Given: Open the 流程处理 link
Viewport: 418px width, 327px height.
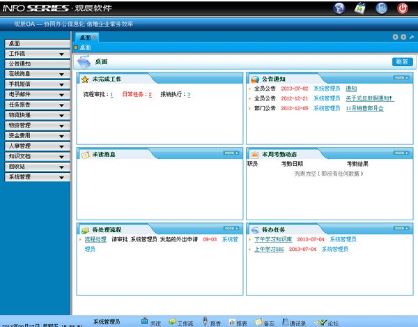Looking at the screenshot, I should [x=95, y=240].
